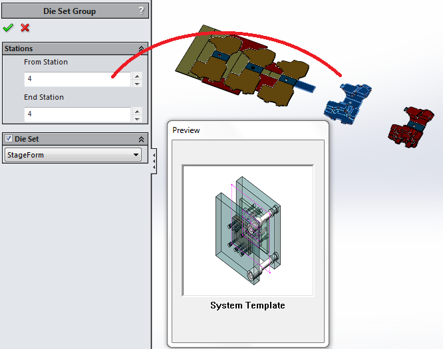Collapse the Stations section
Viewport: 443px width, 349px height.
pyautogui.click(x=141, y=49)
